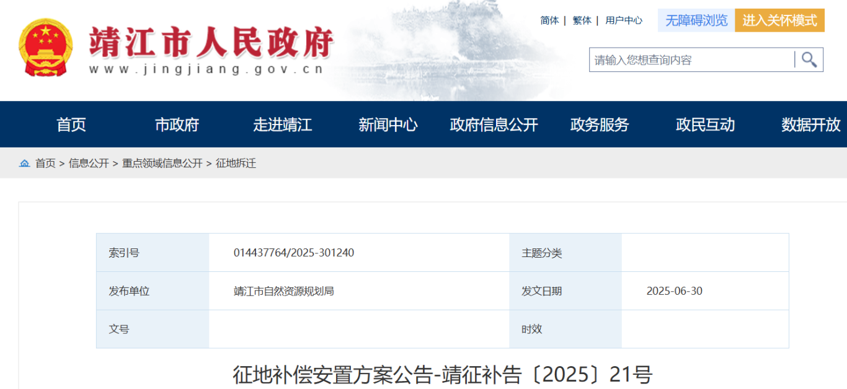This screenshot has width=847, height=389.
Task: Click the 靖江市人民政府 site title
Action: coord(211,42)
